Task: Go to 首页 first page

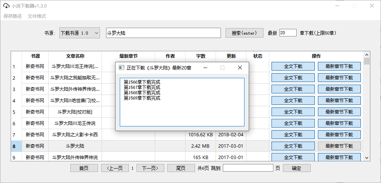Action: pyautogui.click(x=84, y=168)
